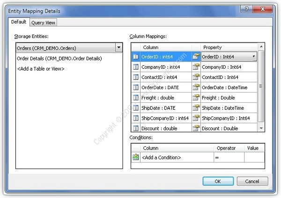Click the green Add a Condition icon
Image resolution: width=281 pixels, height=198 pixels.
[x=136, y=157]
